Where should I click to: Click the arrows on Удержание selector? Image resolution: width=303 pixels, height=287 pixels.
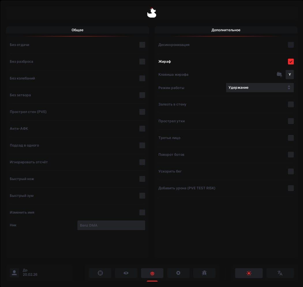289,88
